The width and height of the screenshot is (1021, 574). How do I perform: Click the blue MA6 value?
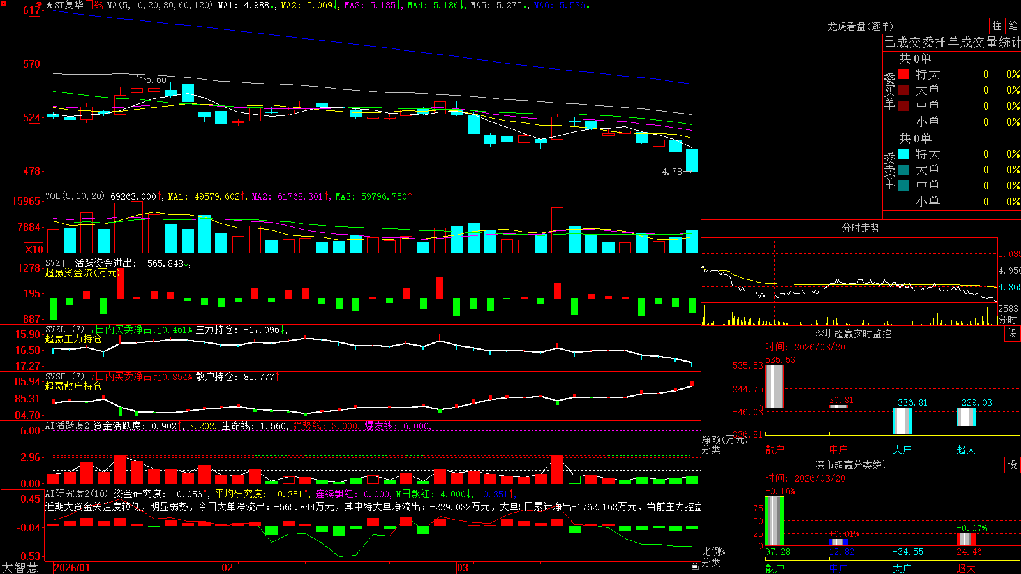click(562, 5)
